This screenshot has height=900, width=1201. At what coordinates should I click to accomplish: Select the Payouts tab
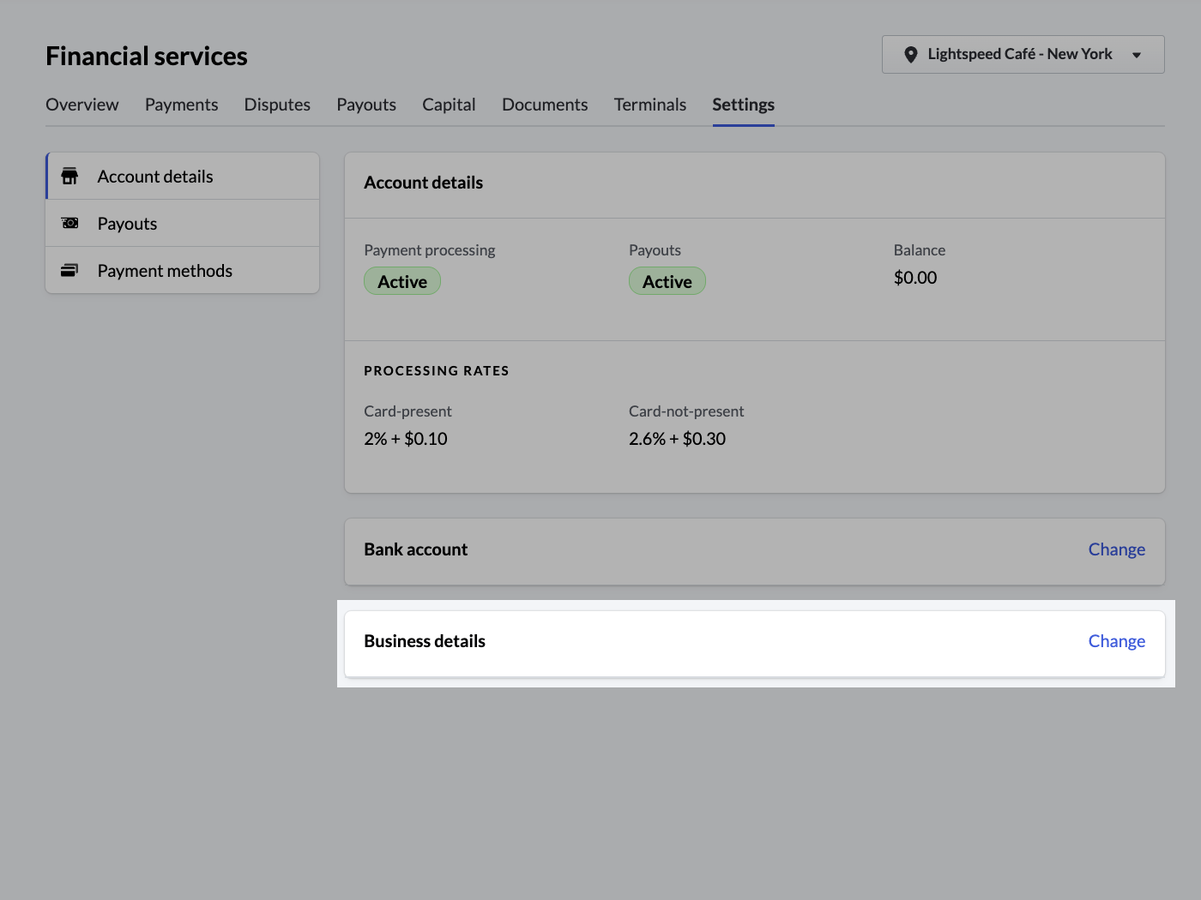coord(365,105)
